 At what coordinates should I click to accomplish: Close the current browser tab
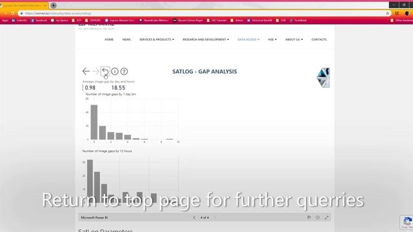click(x=45, y=6)
